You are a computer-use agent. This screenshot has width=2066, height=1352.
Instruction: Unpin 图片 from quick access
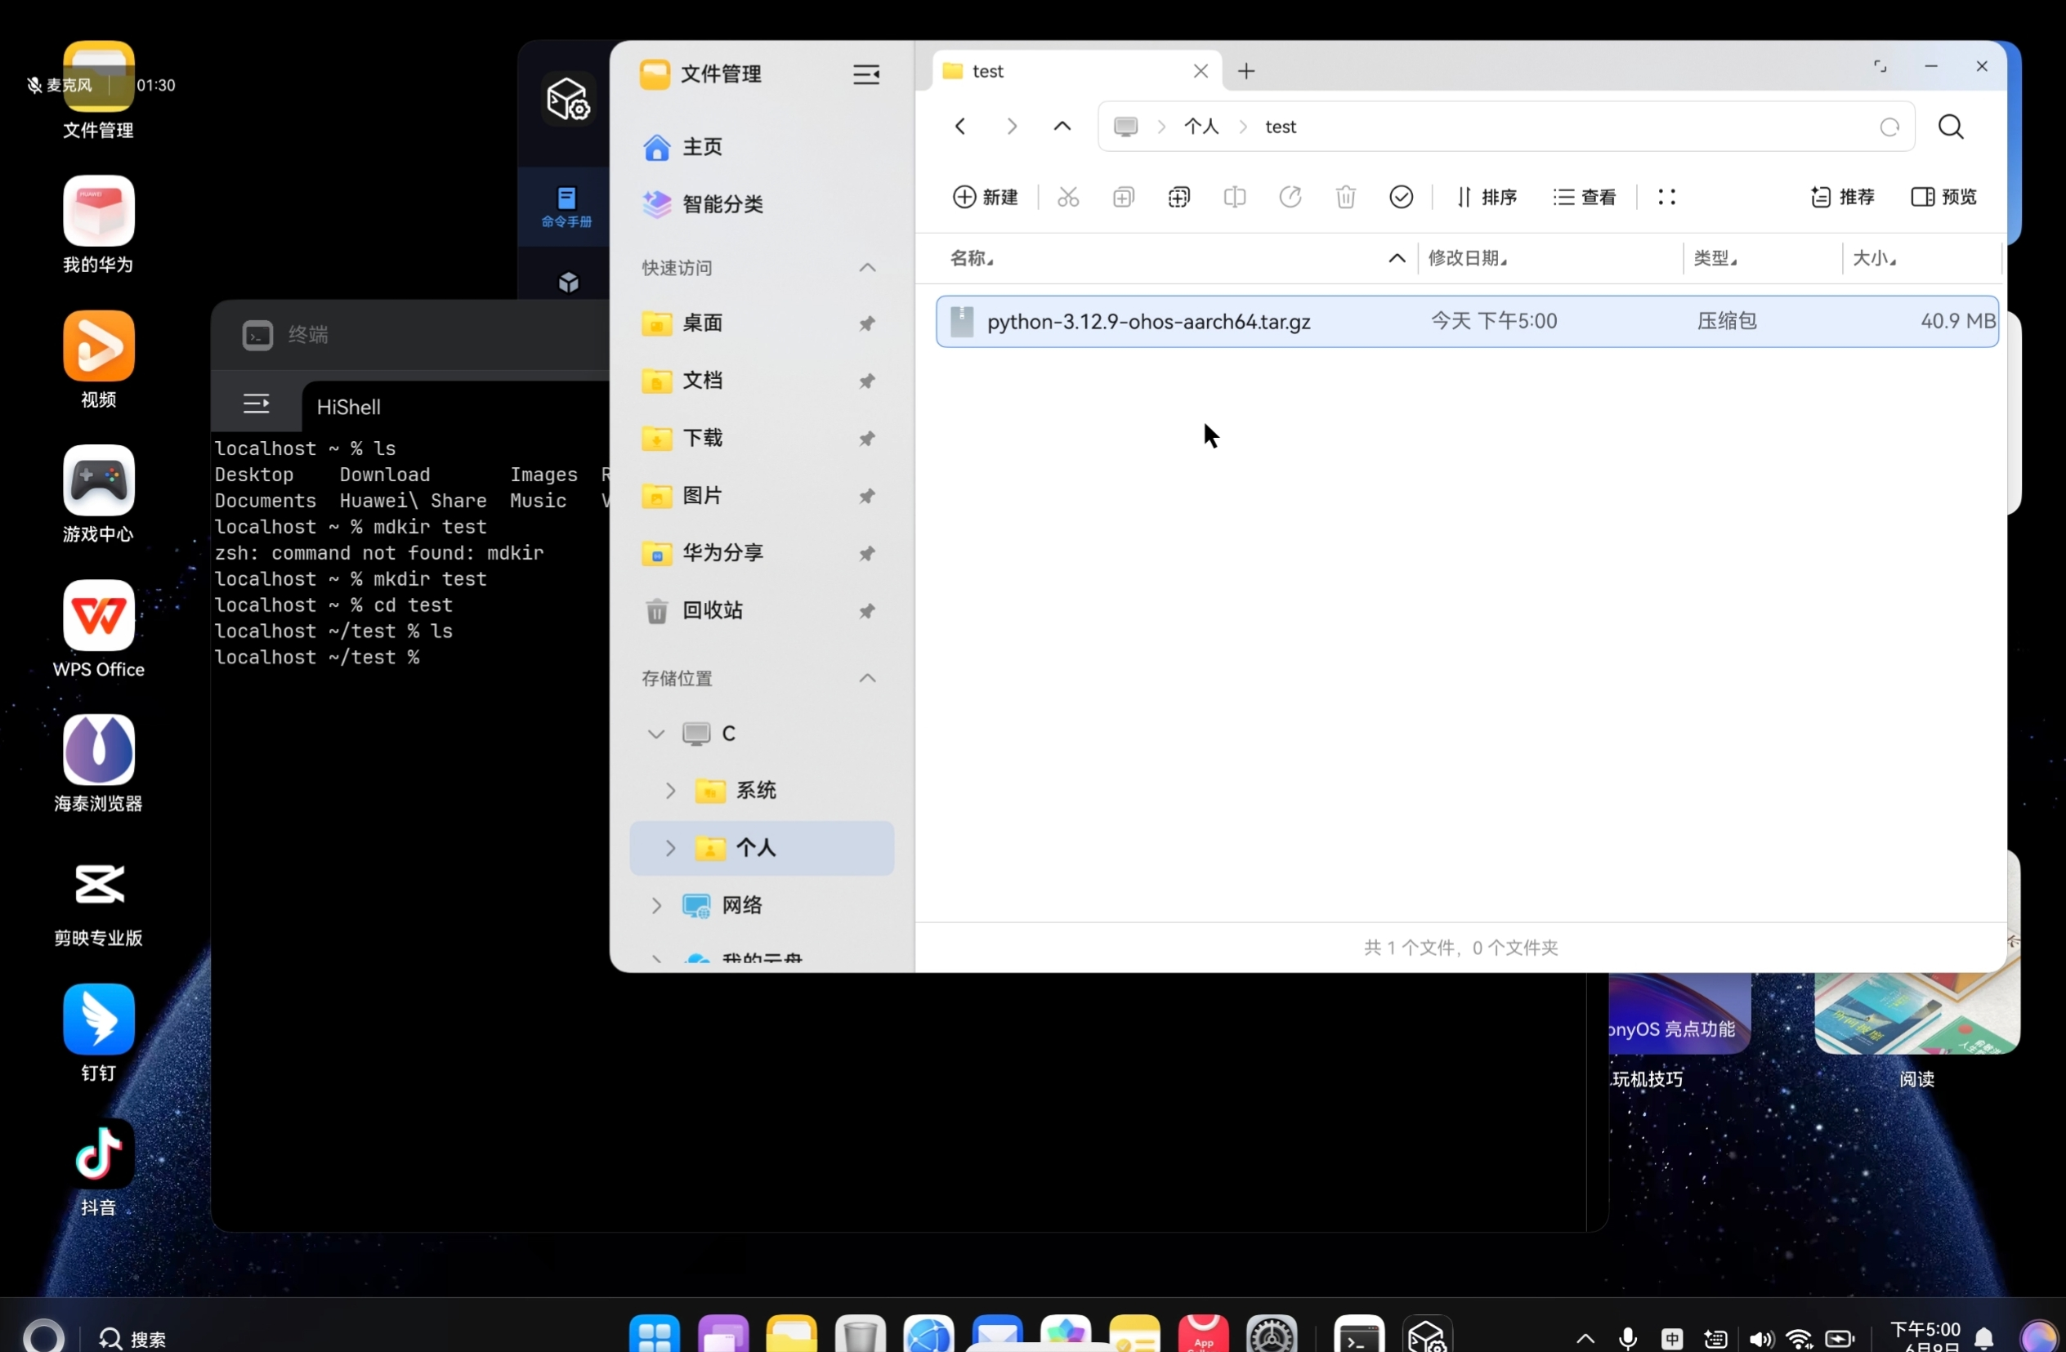pyautogui.click(x=866, y=497)
